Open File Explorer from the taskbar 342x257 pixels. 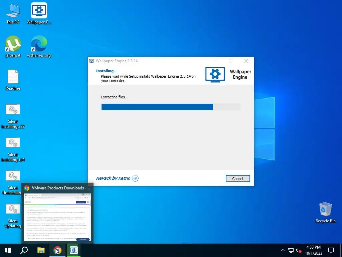click(41, 250)
